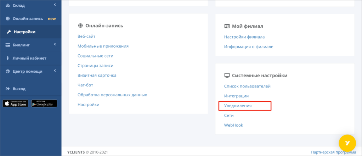Click the Биллинг card icon
The width and height of the screenshot is (362, 156).
(x=8, y=45)
